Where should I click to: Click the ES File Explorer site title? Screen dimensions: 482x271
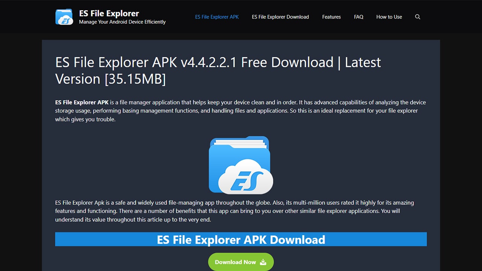tap(109, 14)
